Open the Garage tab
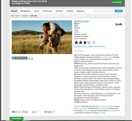Screen dimensions: 132x121 (81, 11)
